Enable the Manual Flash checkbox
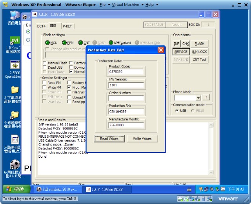The image size is (251, 204). click(x=45, y=63)
